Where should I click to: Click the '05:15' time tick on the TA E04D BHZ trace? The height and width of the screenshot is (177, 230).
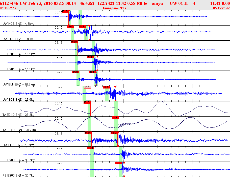[59, 103]
